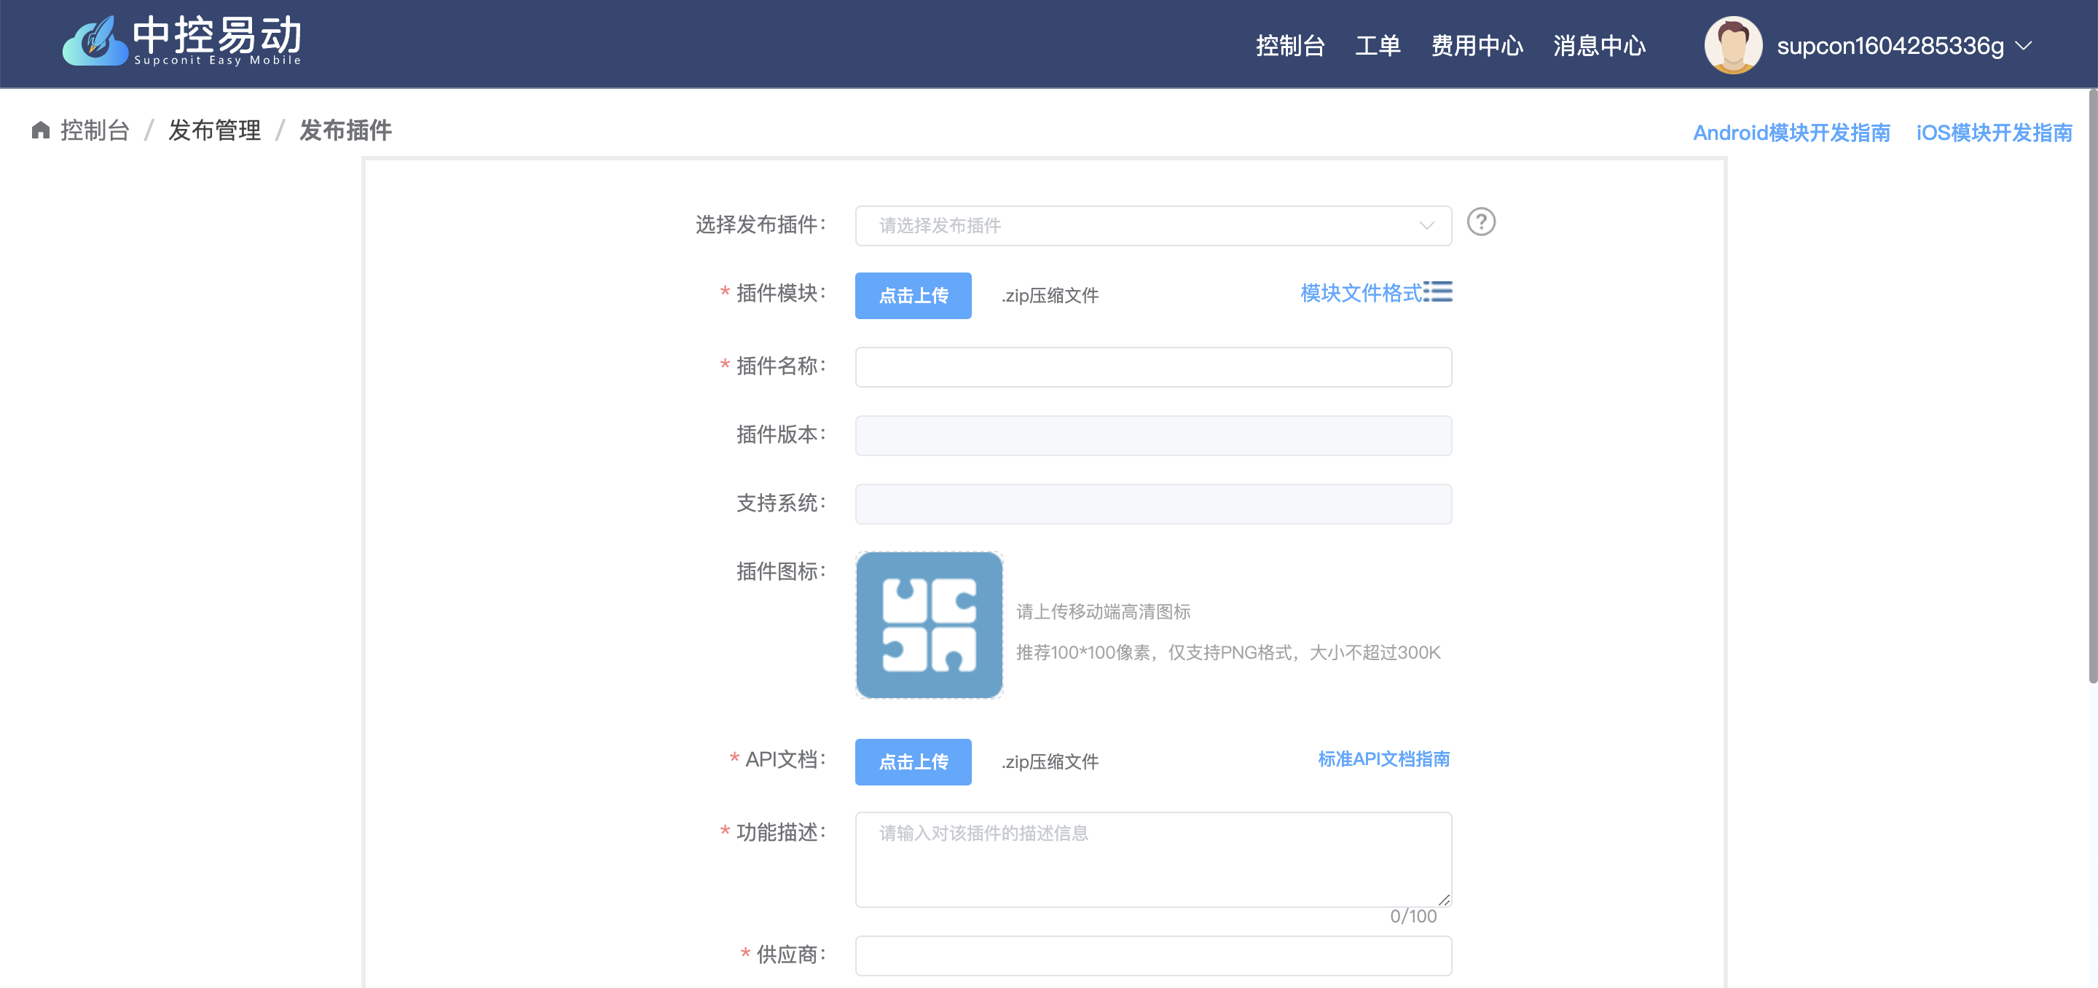Click the 发布管理 breadcrumb link
This screenshot has height=988, width=2098.
[x=214, y=129]
